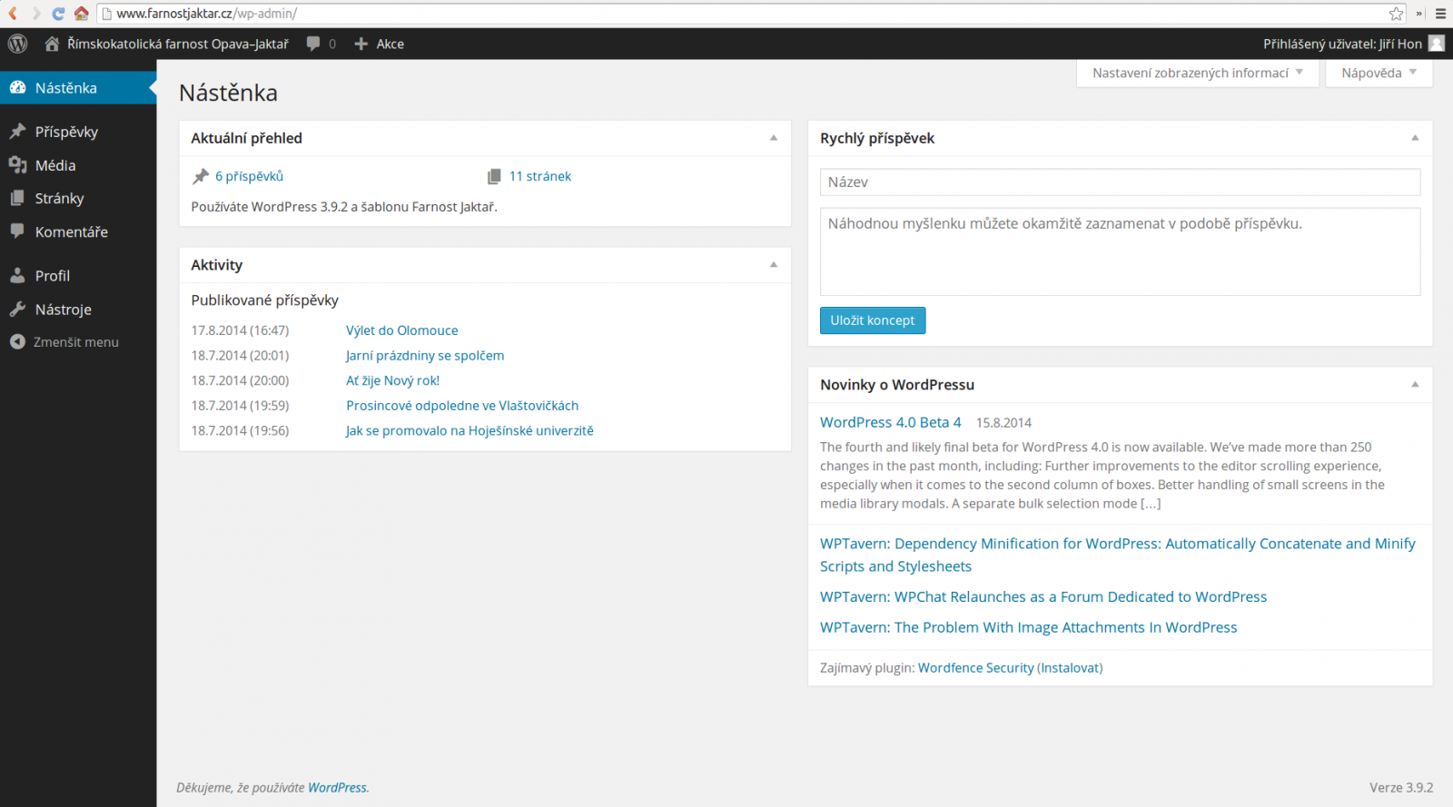The height and width of the screenshot is (807, 1453).
Task: Open the Wordfence Security plugin link
Action: (x=975, y=668)
